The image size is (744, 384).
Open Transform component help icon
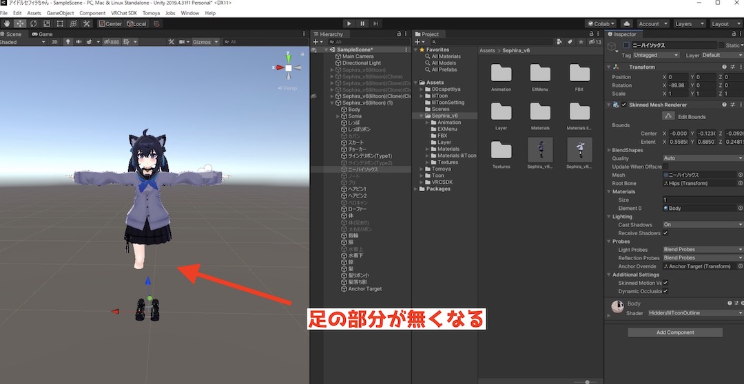point(724,67)
